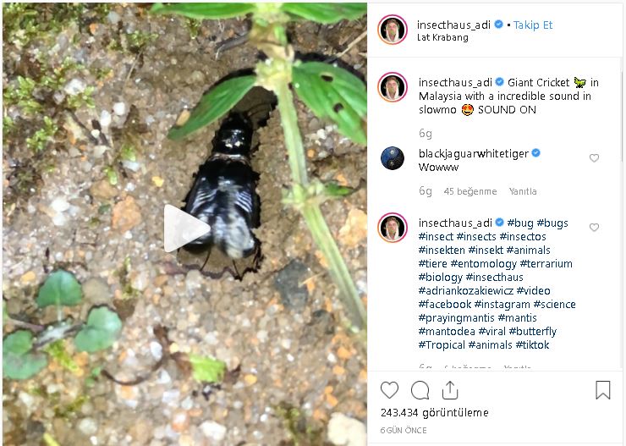
Task: Share the post via share icon
Action: (x=450, y=390)
